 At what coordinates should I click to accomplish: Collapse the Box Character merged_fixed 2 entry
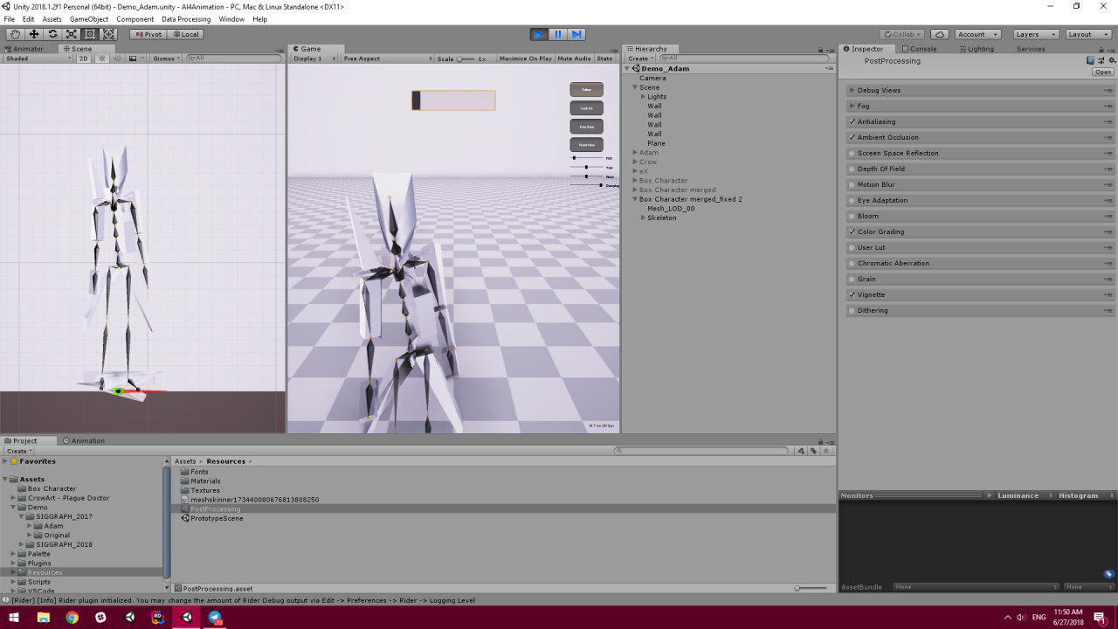634,198
